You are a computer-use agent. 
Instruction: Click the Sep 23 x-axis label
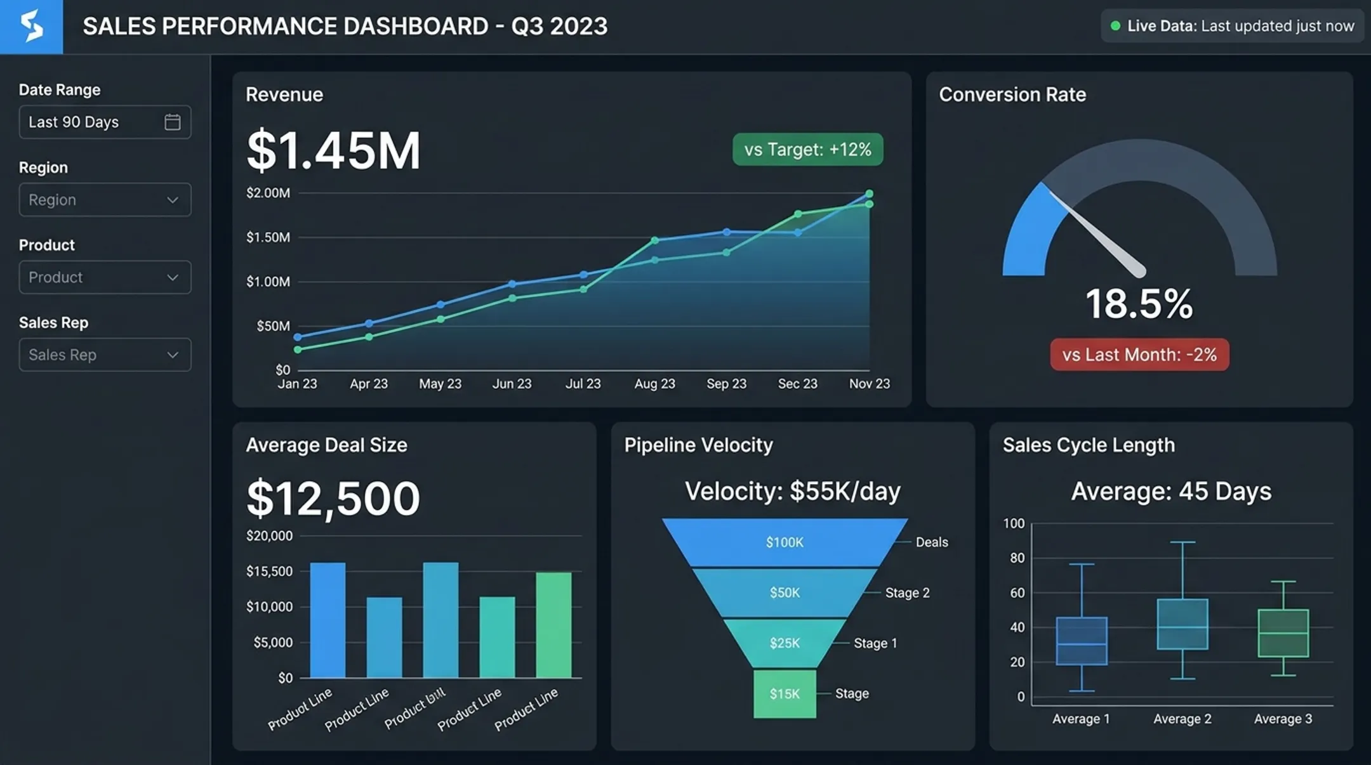point(726,384)
